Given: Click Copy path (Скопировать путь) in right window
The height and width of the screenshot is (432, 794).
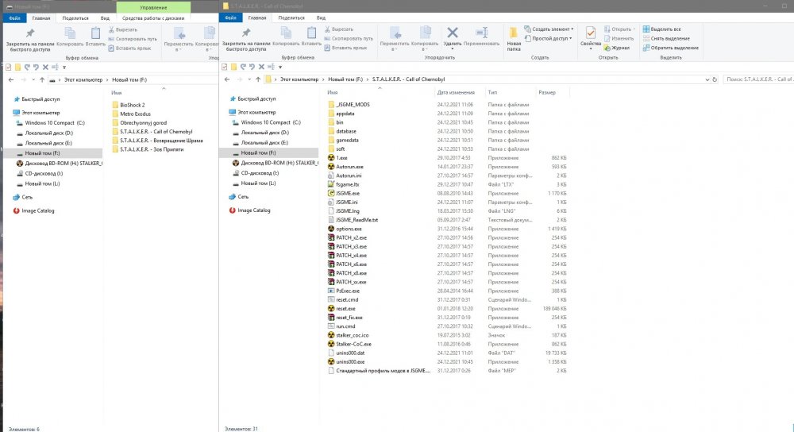Looking at the screenshot, I should [x=349, y=38].
